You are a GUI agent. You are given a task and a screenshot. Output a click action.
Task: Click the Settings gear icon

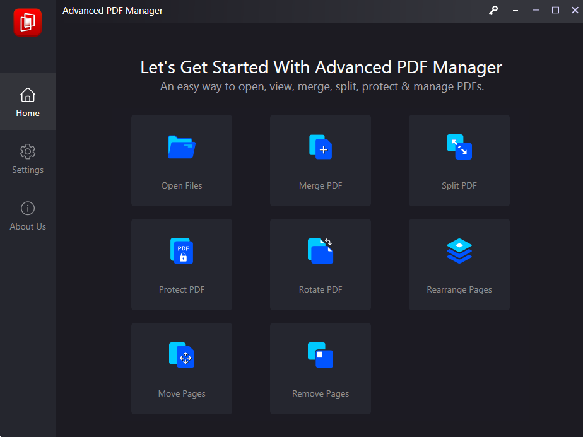(28, 151)
